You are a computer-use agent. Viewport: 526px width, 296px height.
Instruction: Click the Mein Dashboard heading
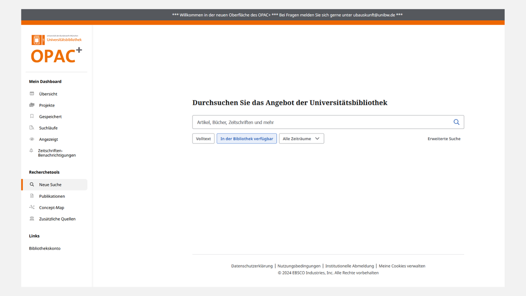(x=45, y=82)
